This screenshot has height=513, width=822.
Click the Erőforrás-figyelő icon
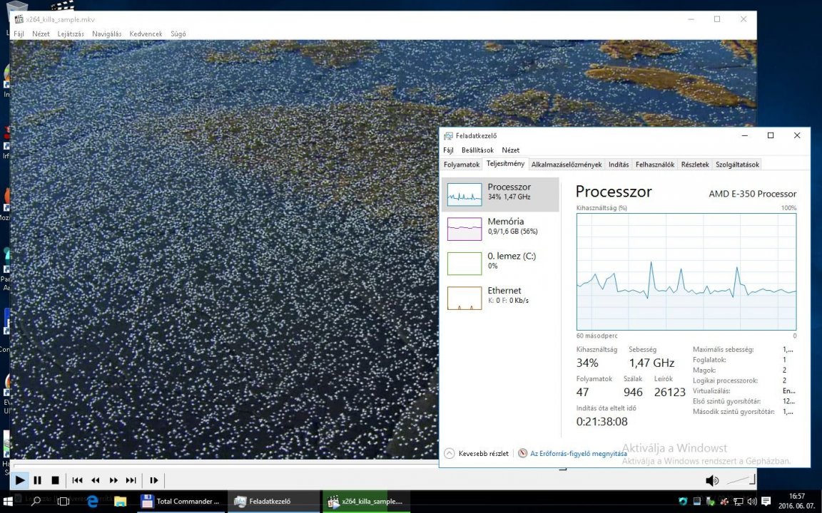[522, 453]
